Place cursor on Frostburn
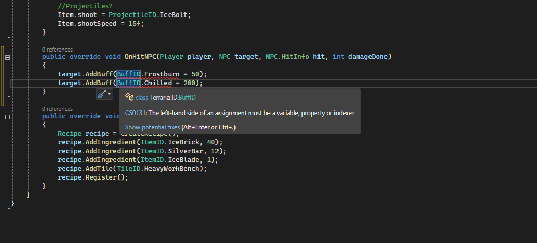Screen dimensions: 537x243 [162, 74]
